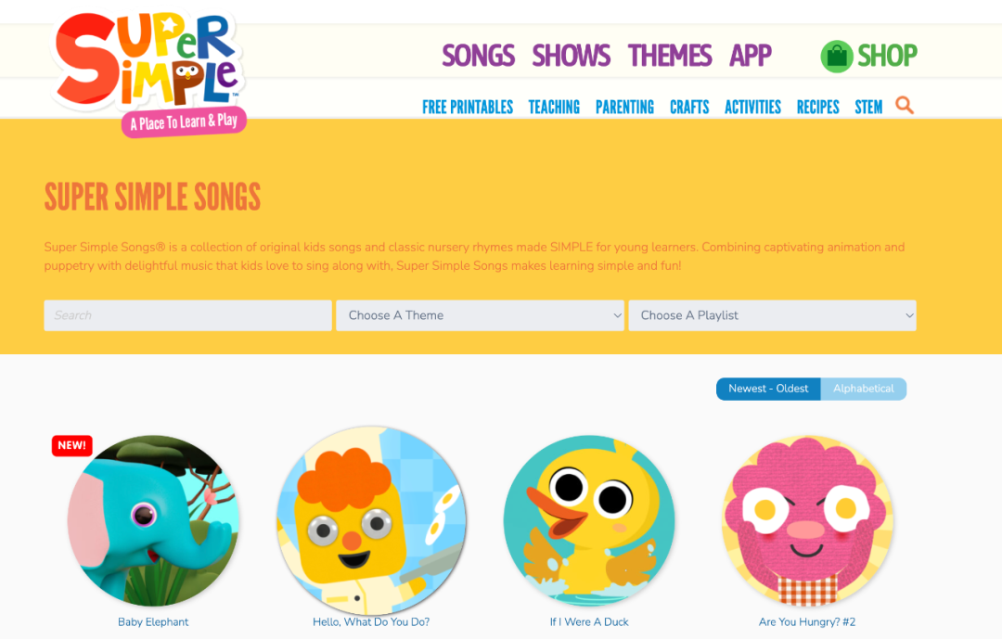Visit the FREE PRINTABLES link
The height and width of the screenshot is (639, 1002).
point(468,107)
